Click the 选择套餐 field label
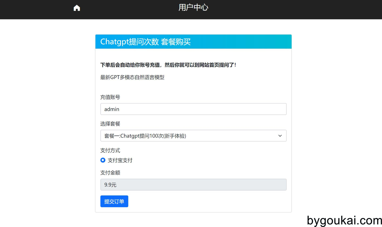The height and width of the screenshot is (227, 382). click(x=110, y=124)
